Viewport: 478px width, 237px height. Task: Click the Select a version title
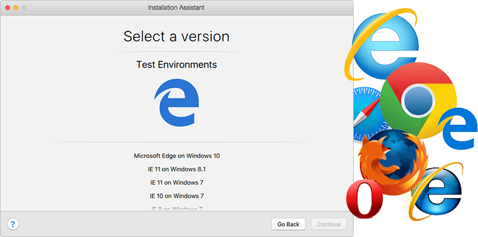[177, 36]
